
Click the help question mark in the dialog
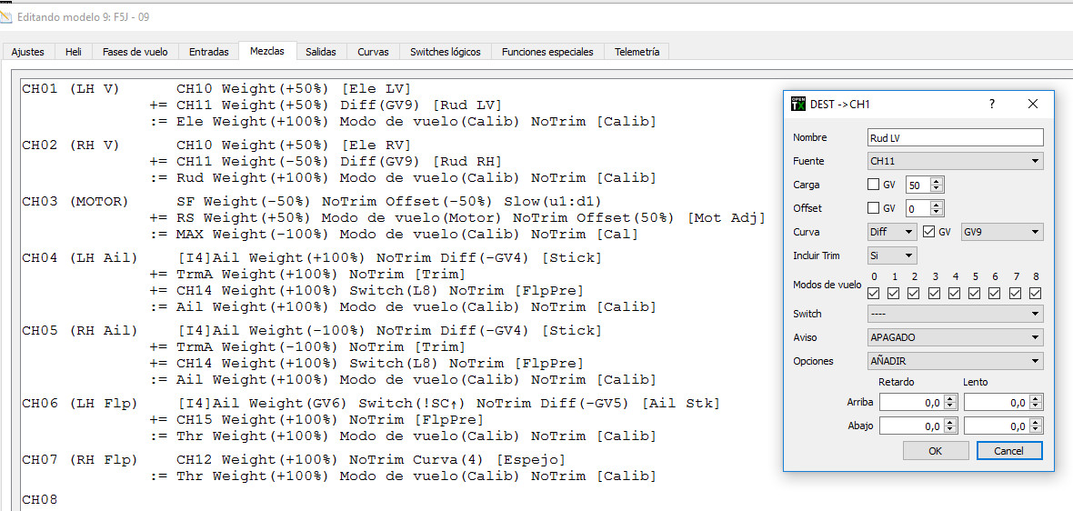point(992,105)
